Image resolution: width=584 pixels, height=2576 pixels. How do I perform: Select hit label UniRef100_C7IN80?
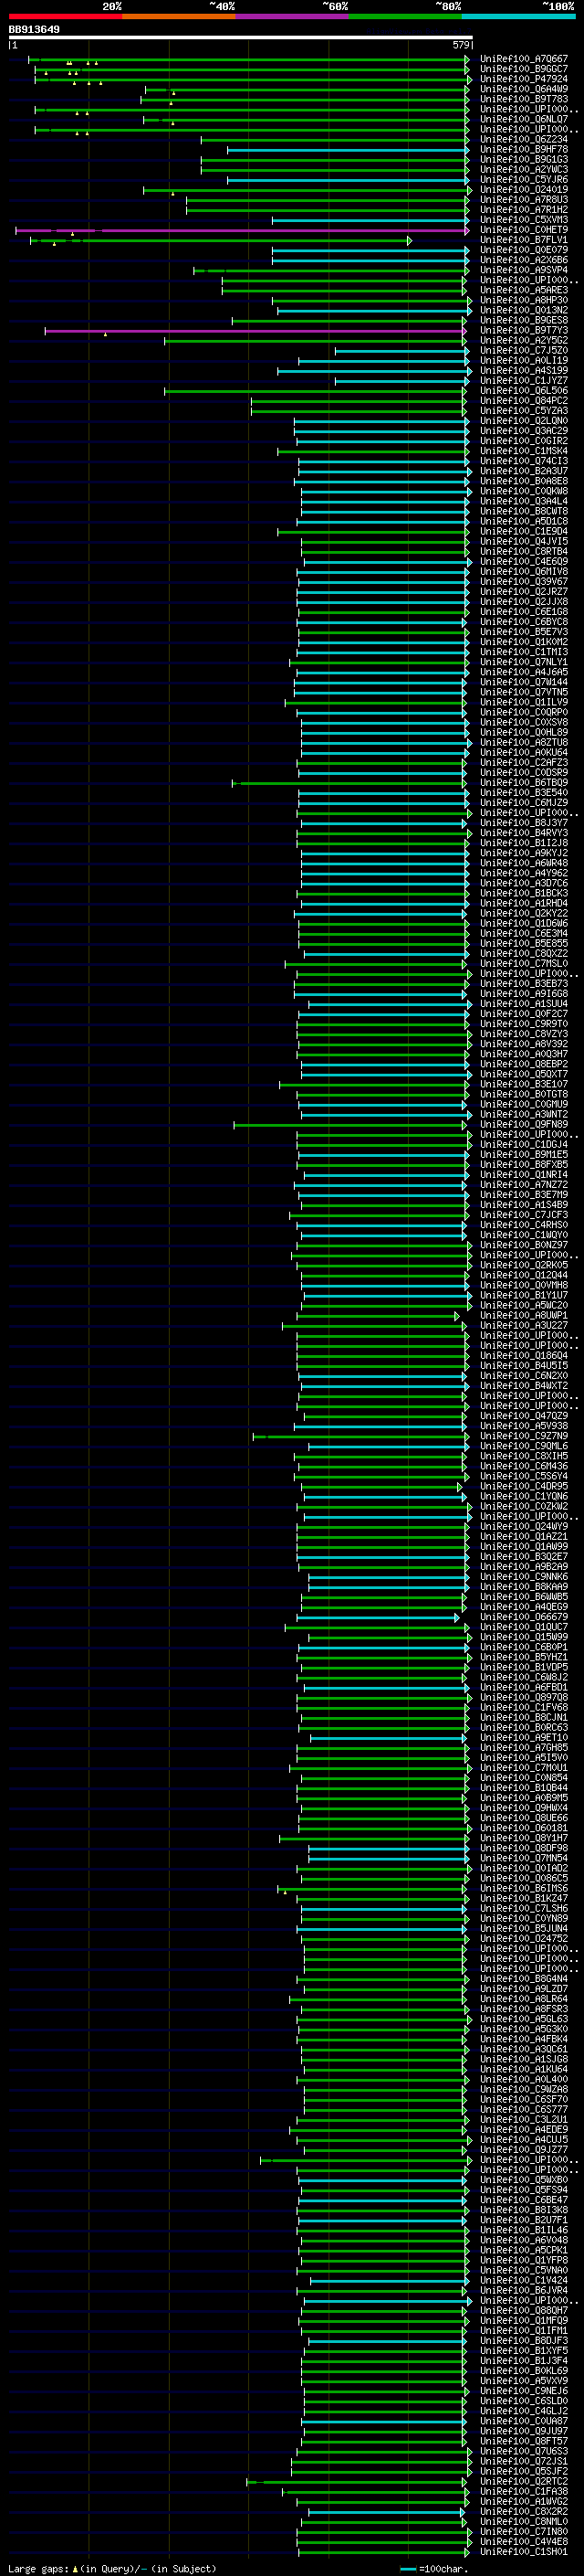tap(524, 2532)
